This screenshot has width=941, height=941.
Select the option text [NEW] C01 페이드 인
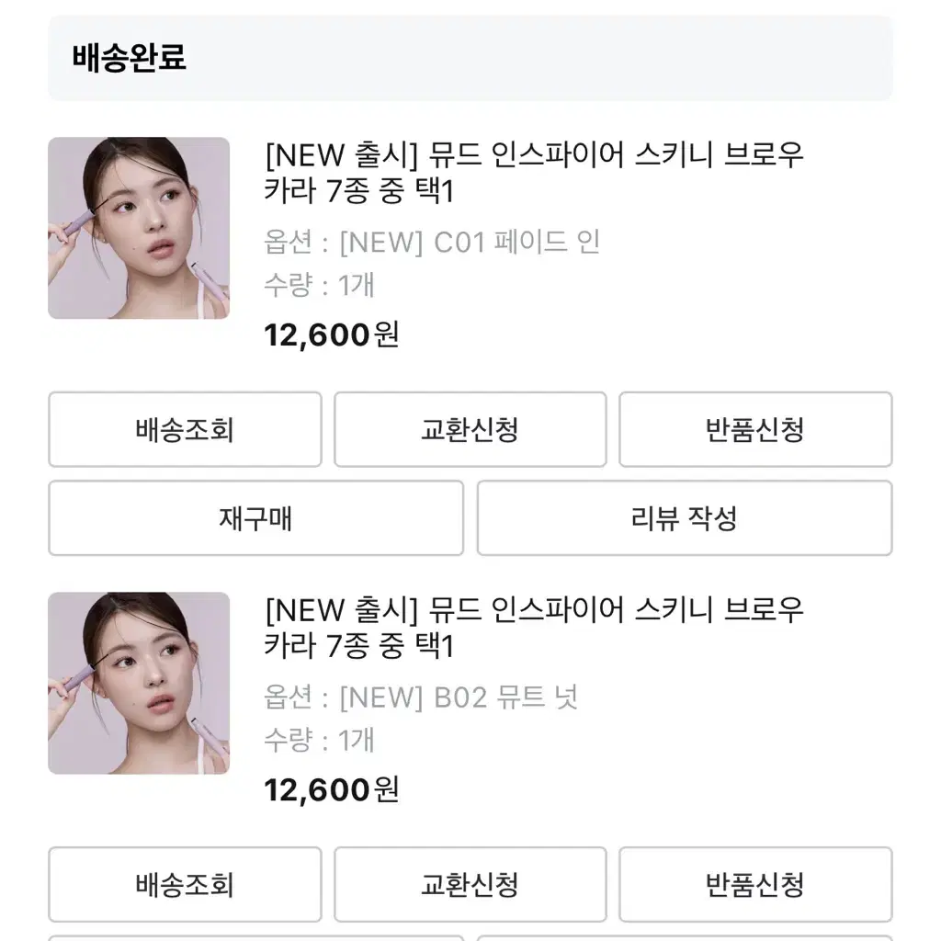tap(470, 243)
